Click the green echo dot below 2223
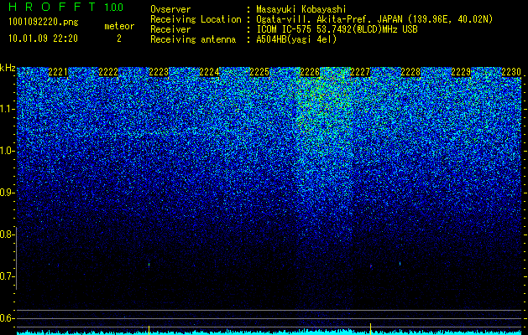 (149, 265)
